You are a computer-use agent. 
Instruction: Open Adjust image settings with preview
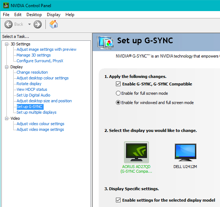(47, 49)
